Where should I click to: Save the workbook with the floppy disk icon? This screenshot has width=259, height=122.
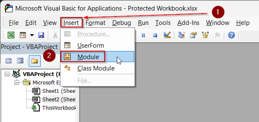tap(41, 35)
